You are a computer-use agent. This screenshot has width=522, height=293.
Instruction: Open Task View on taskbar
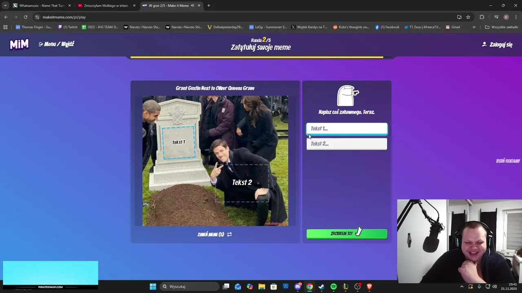pos(226,286)
